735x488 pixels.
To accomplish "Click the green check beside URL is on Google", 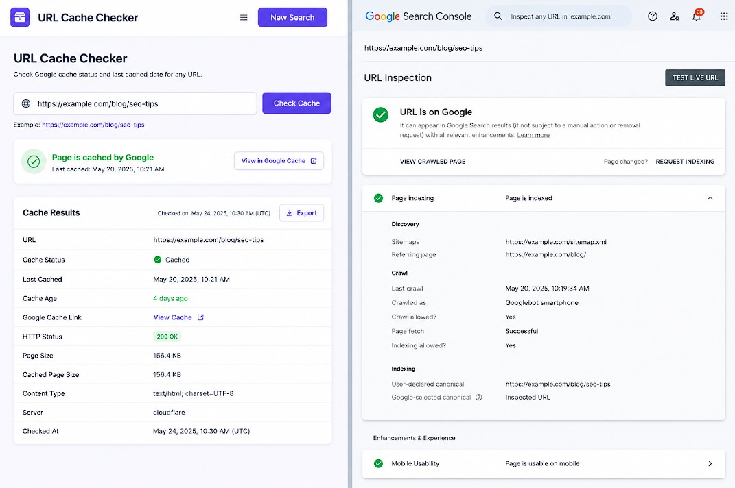I will pyautogui.click(x=381, y=114).
